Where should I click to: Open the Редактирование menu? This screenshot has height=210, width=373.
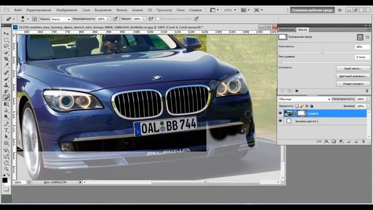[39, 10]
